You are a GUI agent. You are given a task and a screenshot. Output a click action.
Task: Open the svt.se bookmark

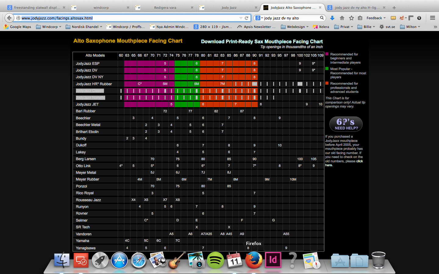[x=387, y=27]
